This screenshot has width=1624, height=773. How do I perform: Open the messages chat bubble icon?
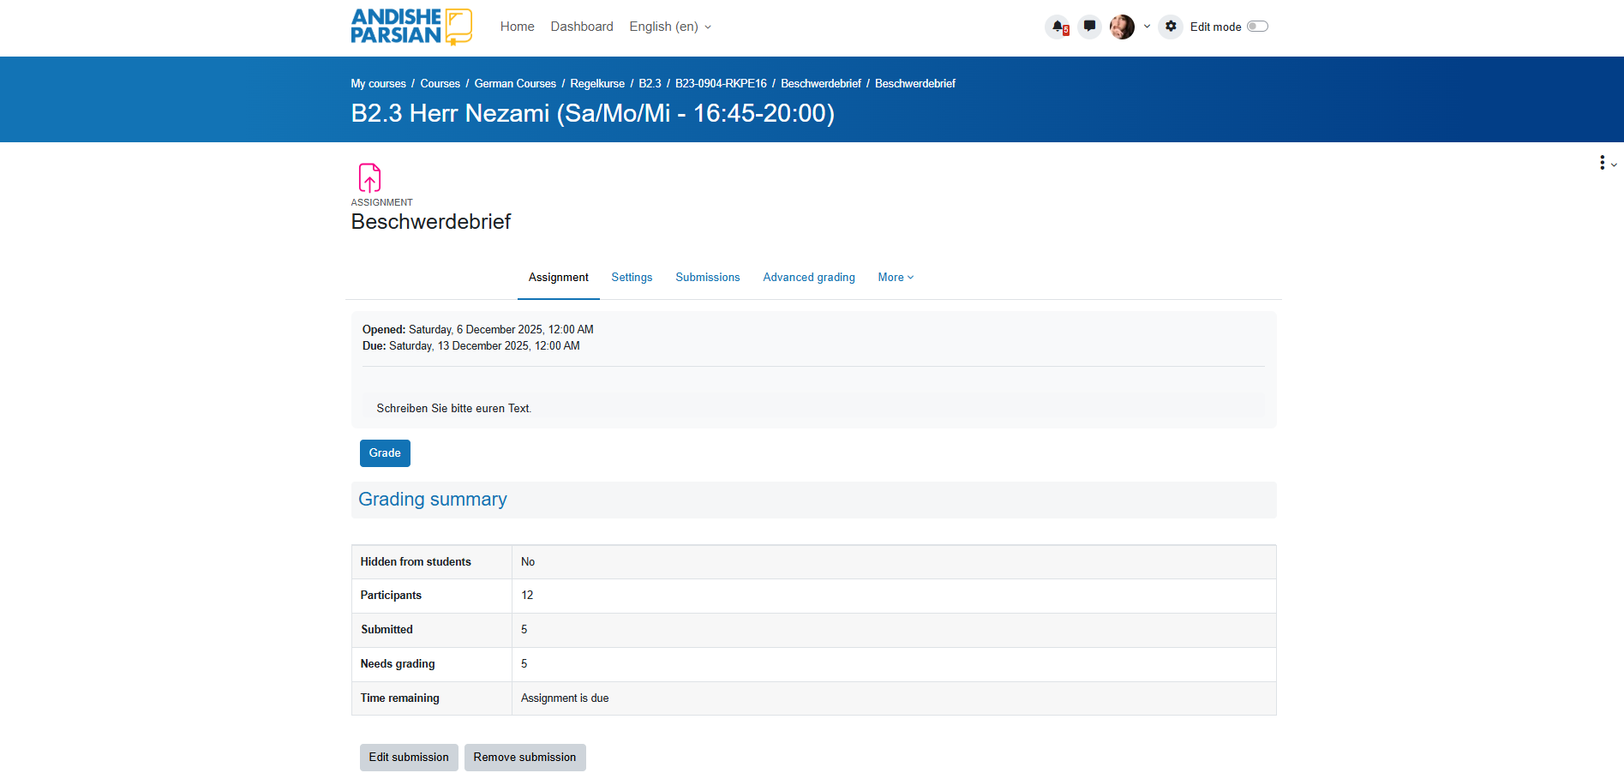[1089, 27]
